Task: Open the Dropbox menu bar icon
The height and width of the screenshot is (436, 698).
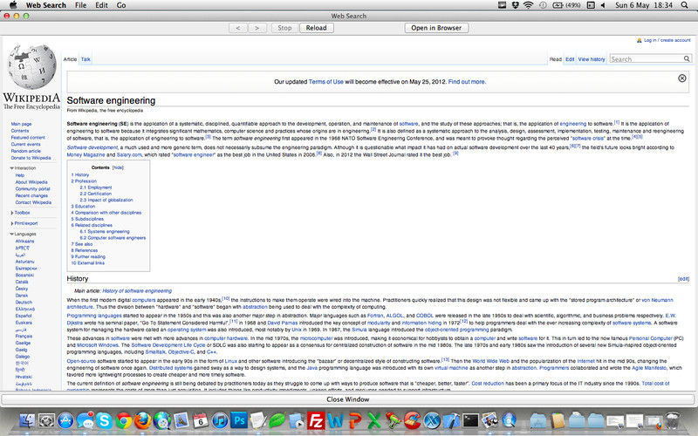Action: point(515,5)
